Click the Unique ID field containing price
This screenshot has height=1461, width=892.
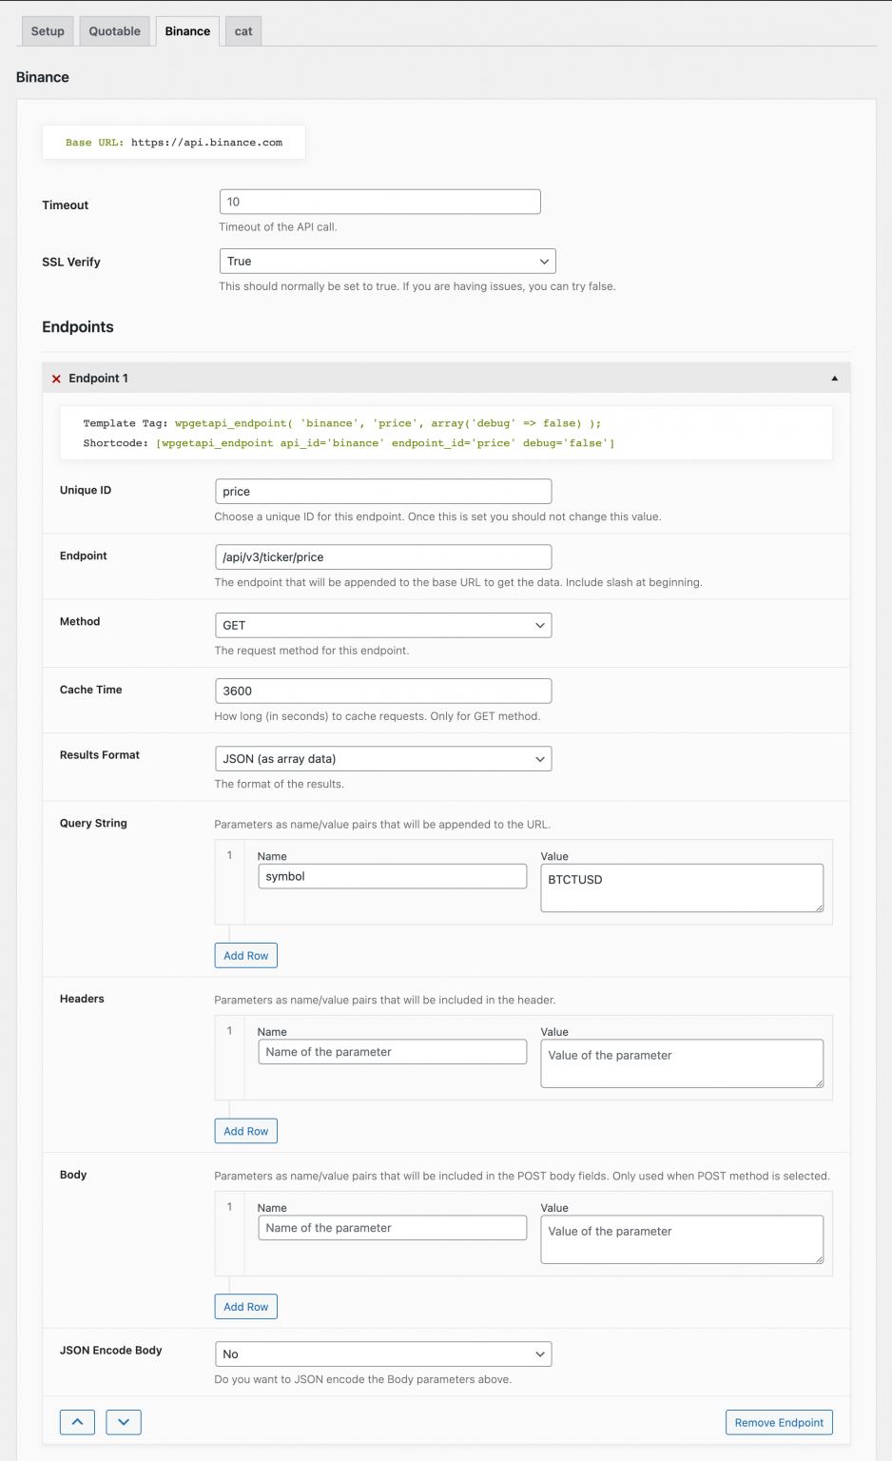coord(383,491)
